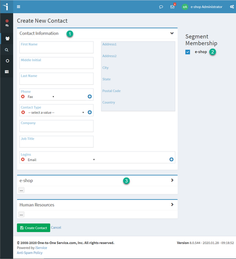The height and width of the screenshot is (259, 236).
Task: Open the chat bubble icon in header
Action: coord(161,7)
